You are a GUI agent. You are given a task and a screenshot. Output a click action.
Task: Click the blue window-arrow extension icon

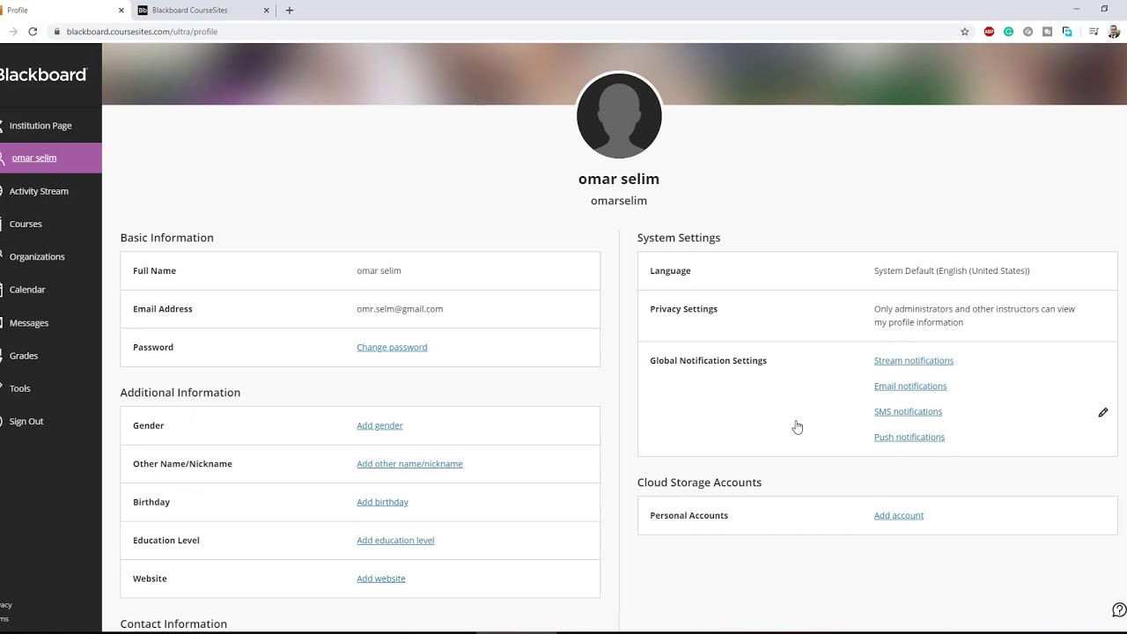(x=1067, y=32)
